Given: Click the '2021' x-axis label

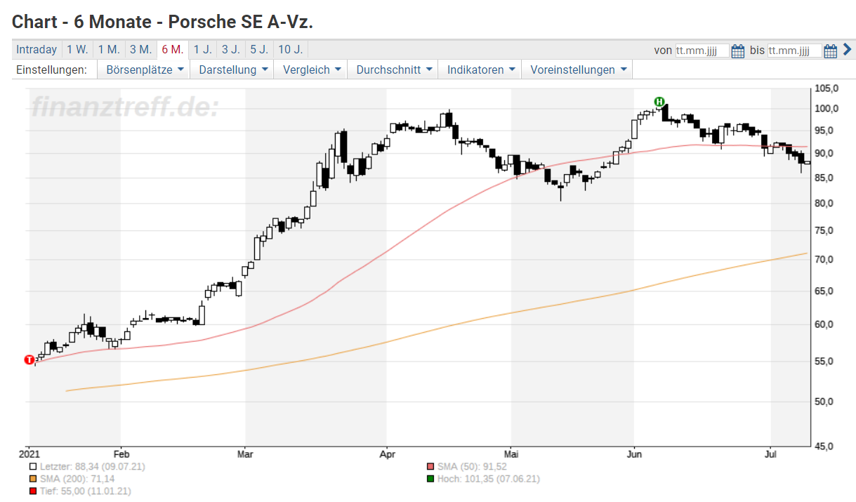Looking at the screenshot, I should (x=29, y=454).
